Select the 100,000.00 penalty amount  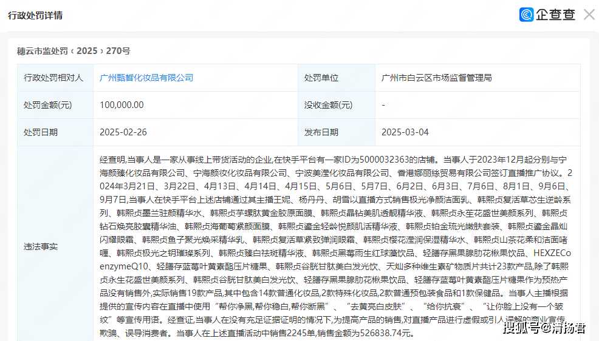(x=122, y=106)
